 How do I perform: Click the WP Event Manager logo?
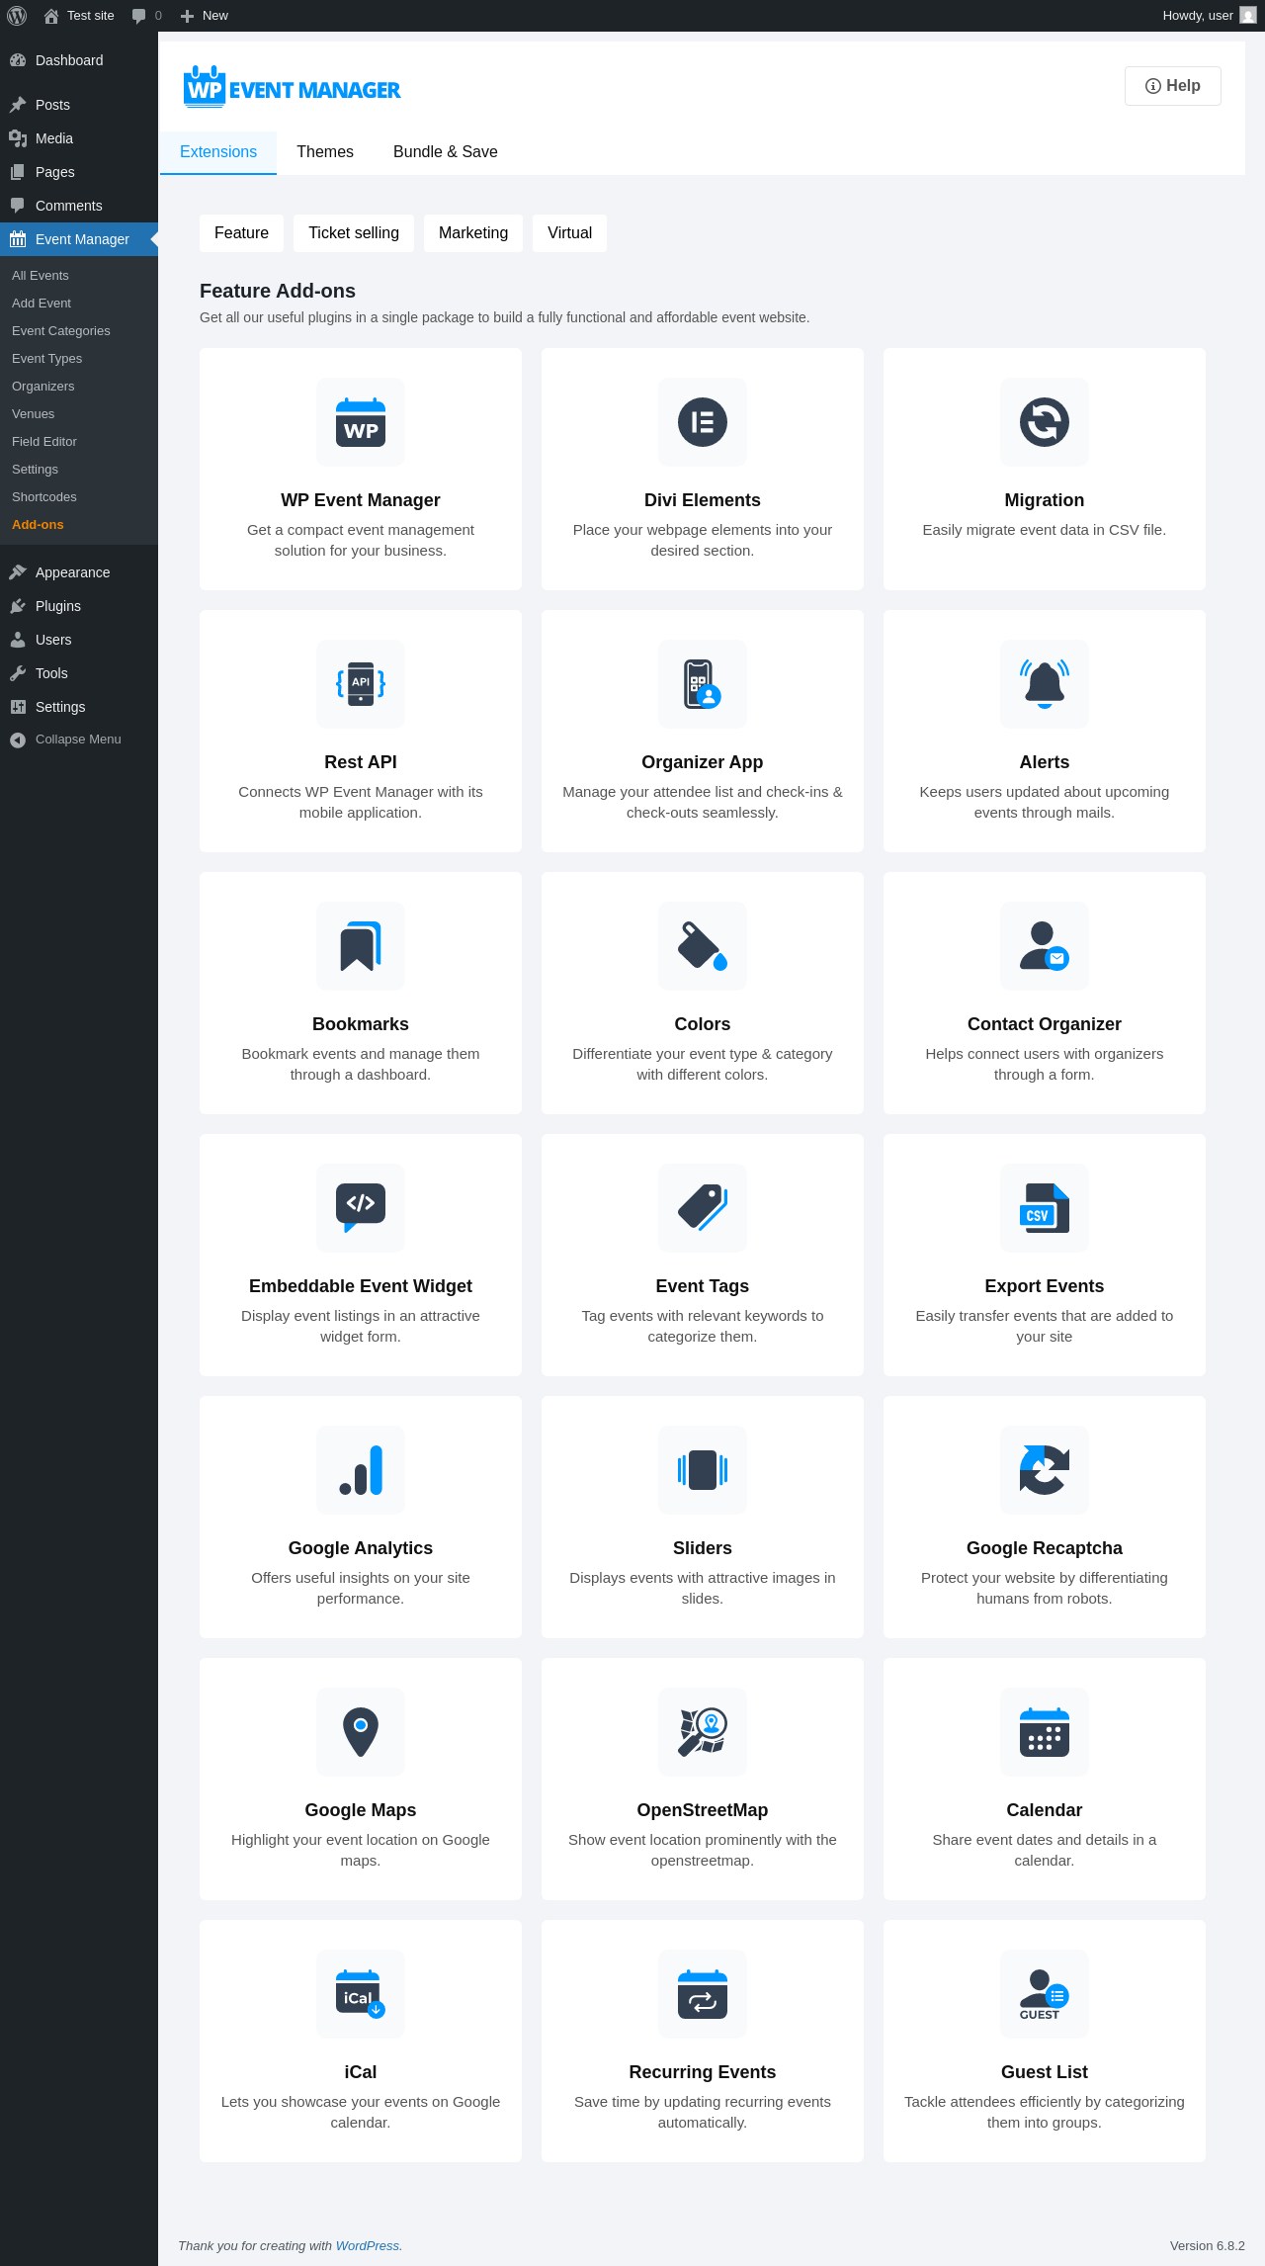coord(292,87)
